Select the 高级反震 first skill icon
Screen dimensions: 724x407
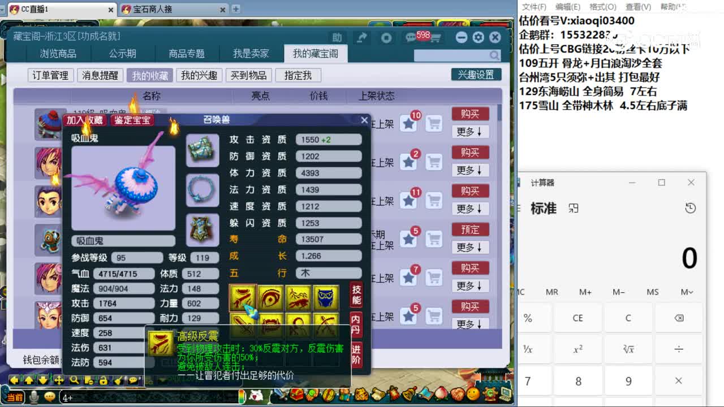pyautogui.click(x=243, y=298)
